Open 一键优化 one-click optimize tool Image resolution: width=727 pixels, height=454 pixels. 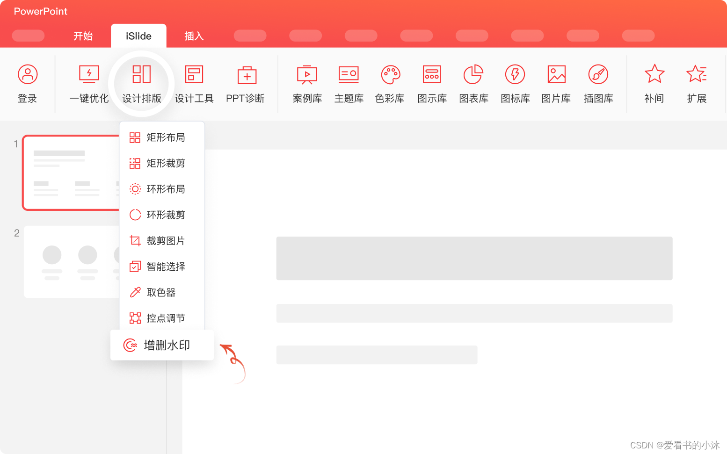pos(89,84)
